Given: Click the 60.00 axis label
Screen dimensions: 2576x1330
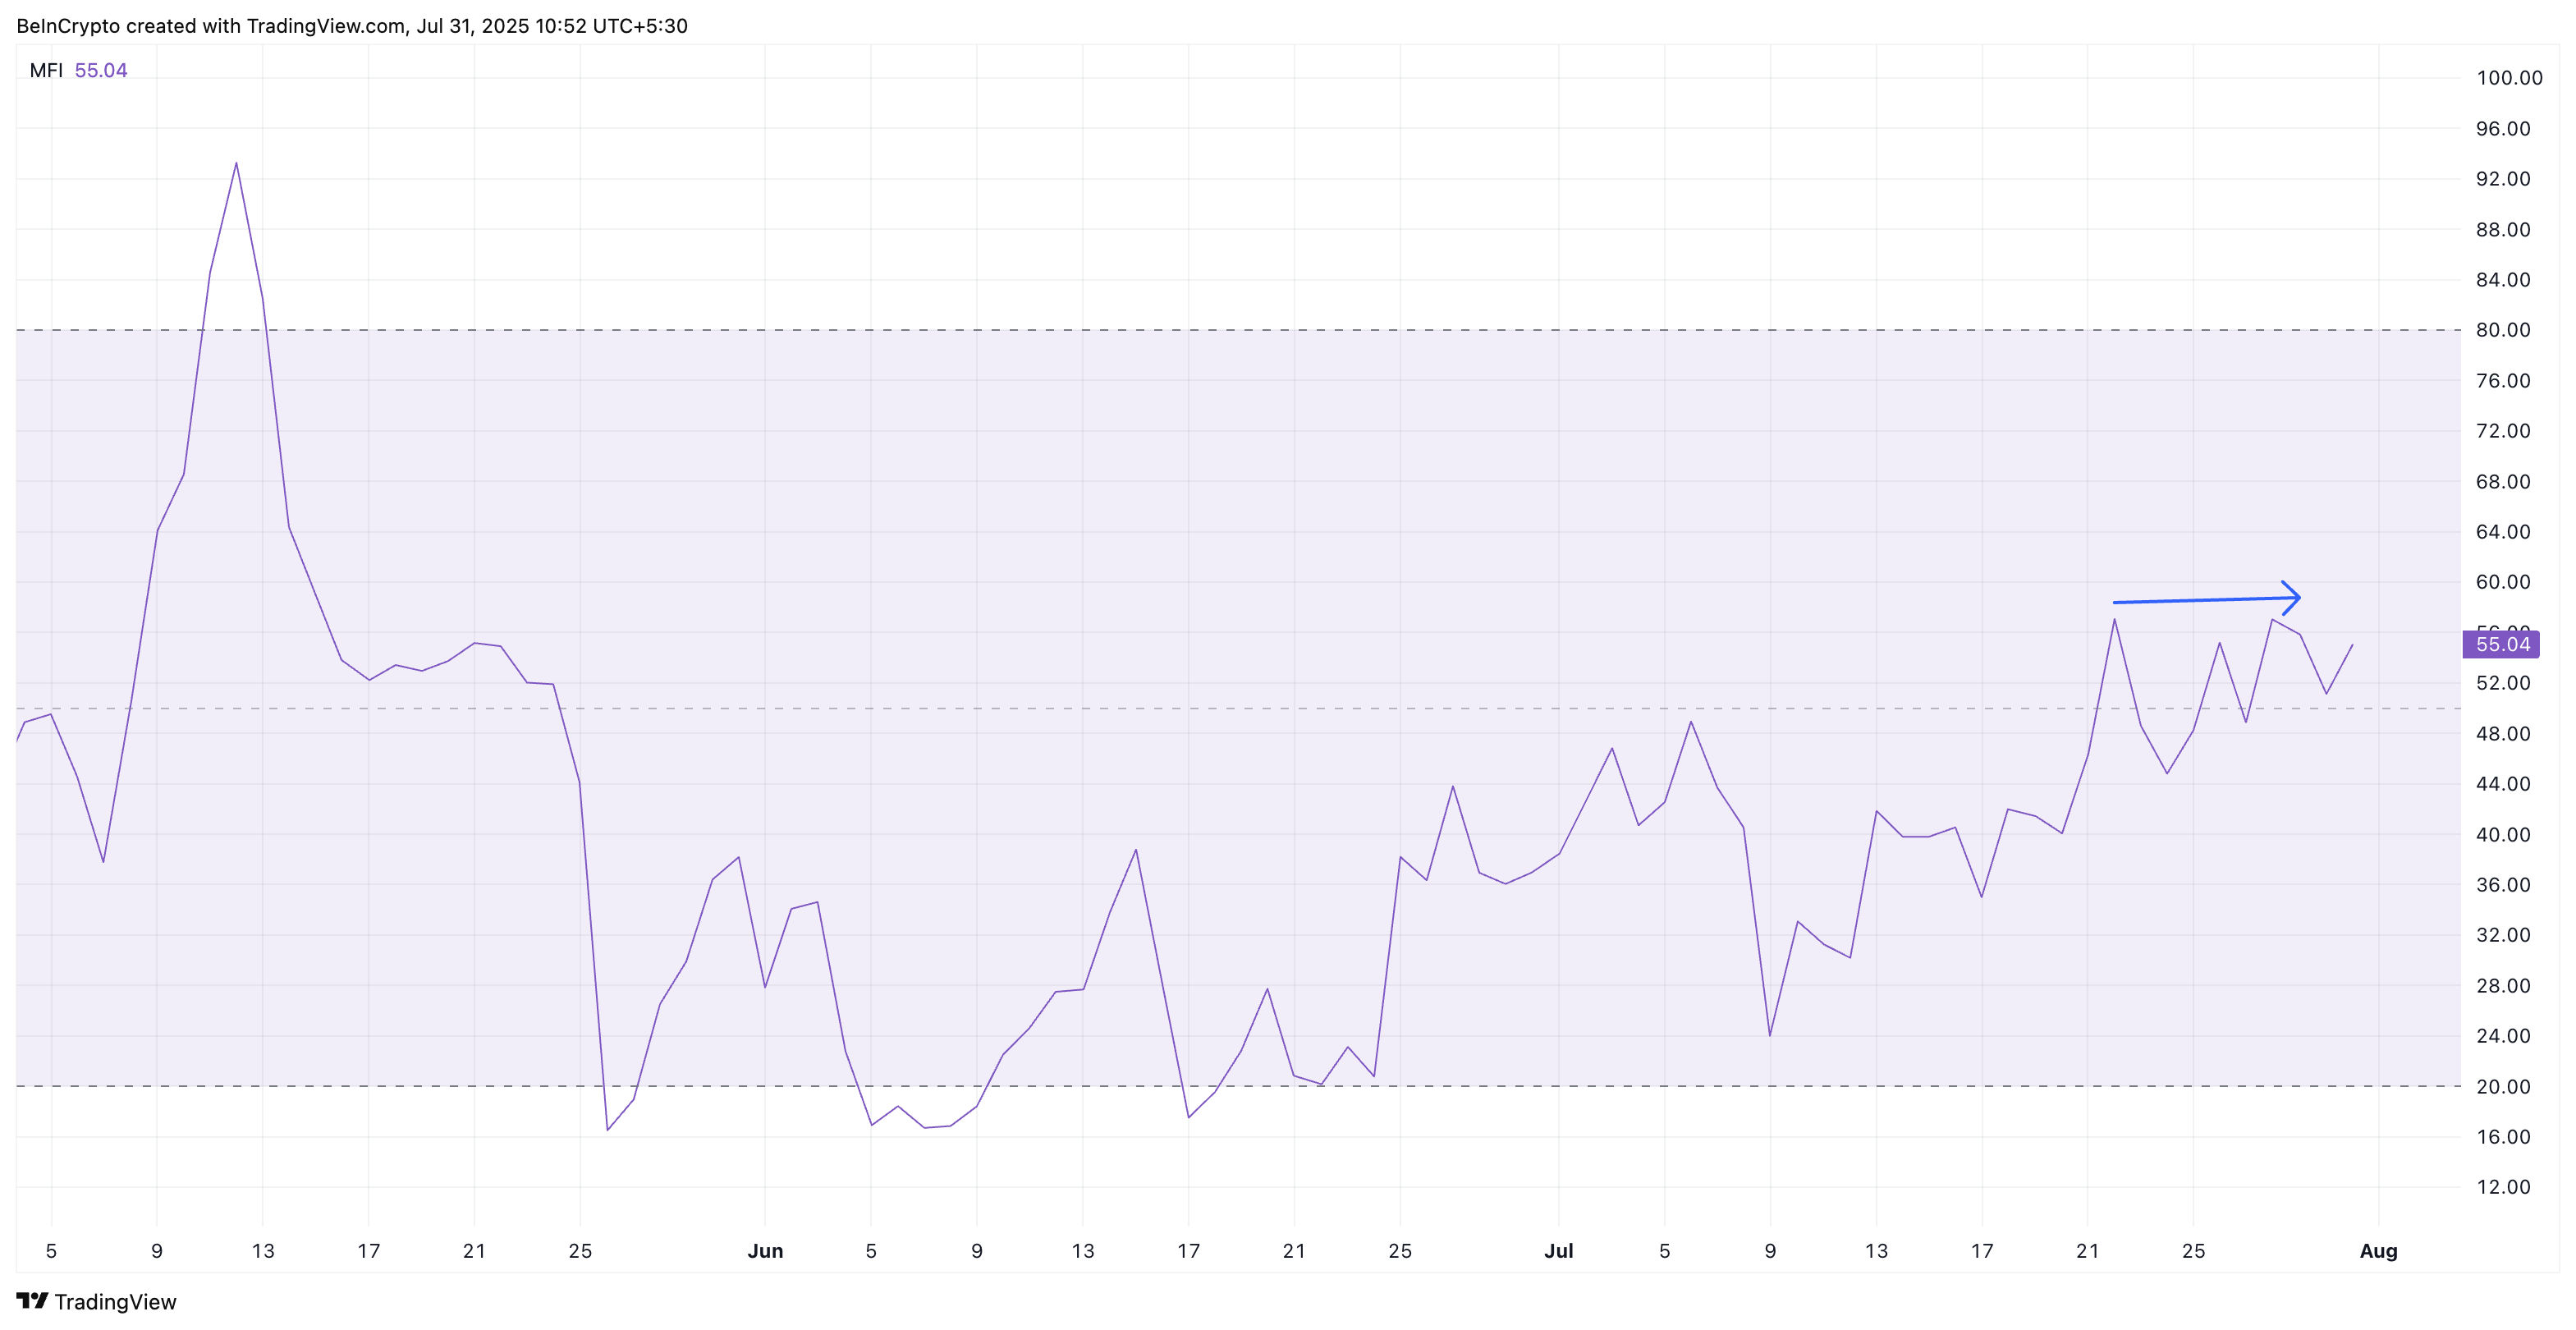Looking at the screenshot, I should [x=2502, y=582].
